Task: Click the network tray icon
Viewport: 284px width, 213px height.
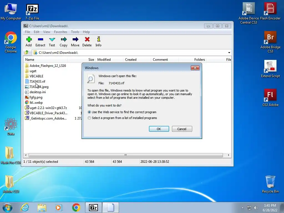Action: coord(249,208)
